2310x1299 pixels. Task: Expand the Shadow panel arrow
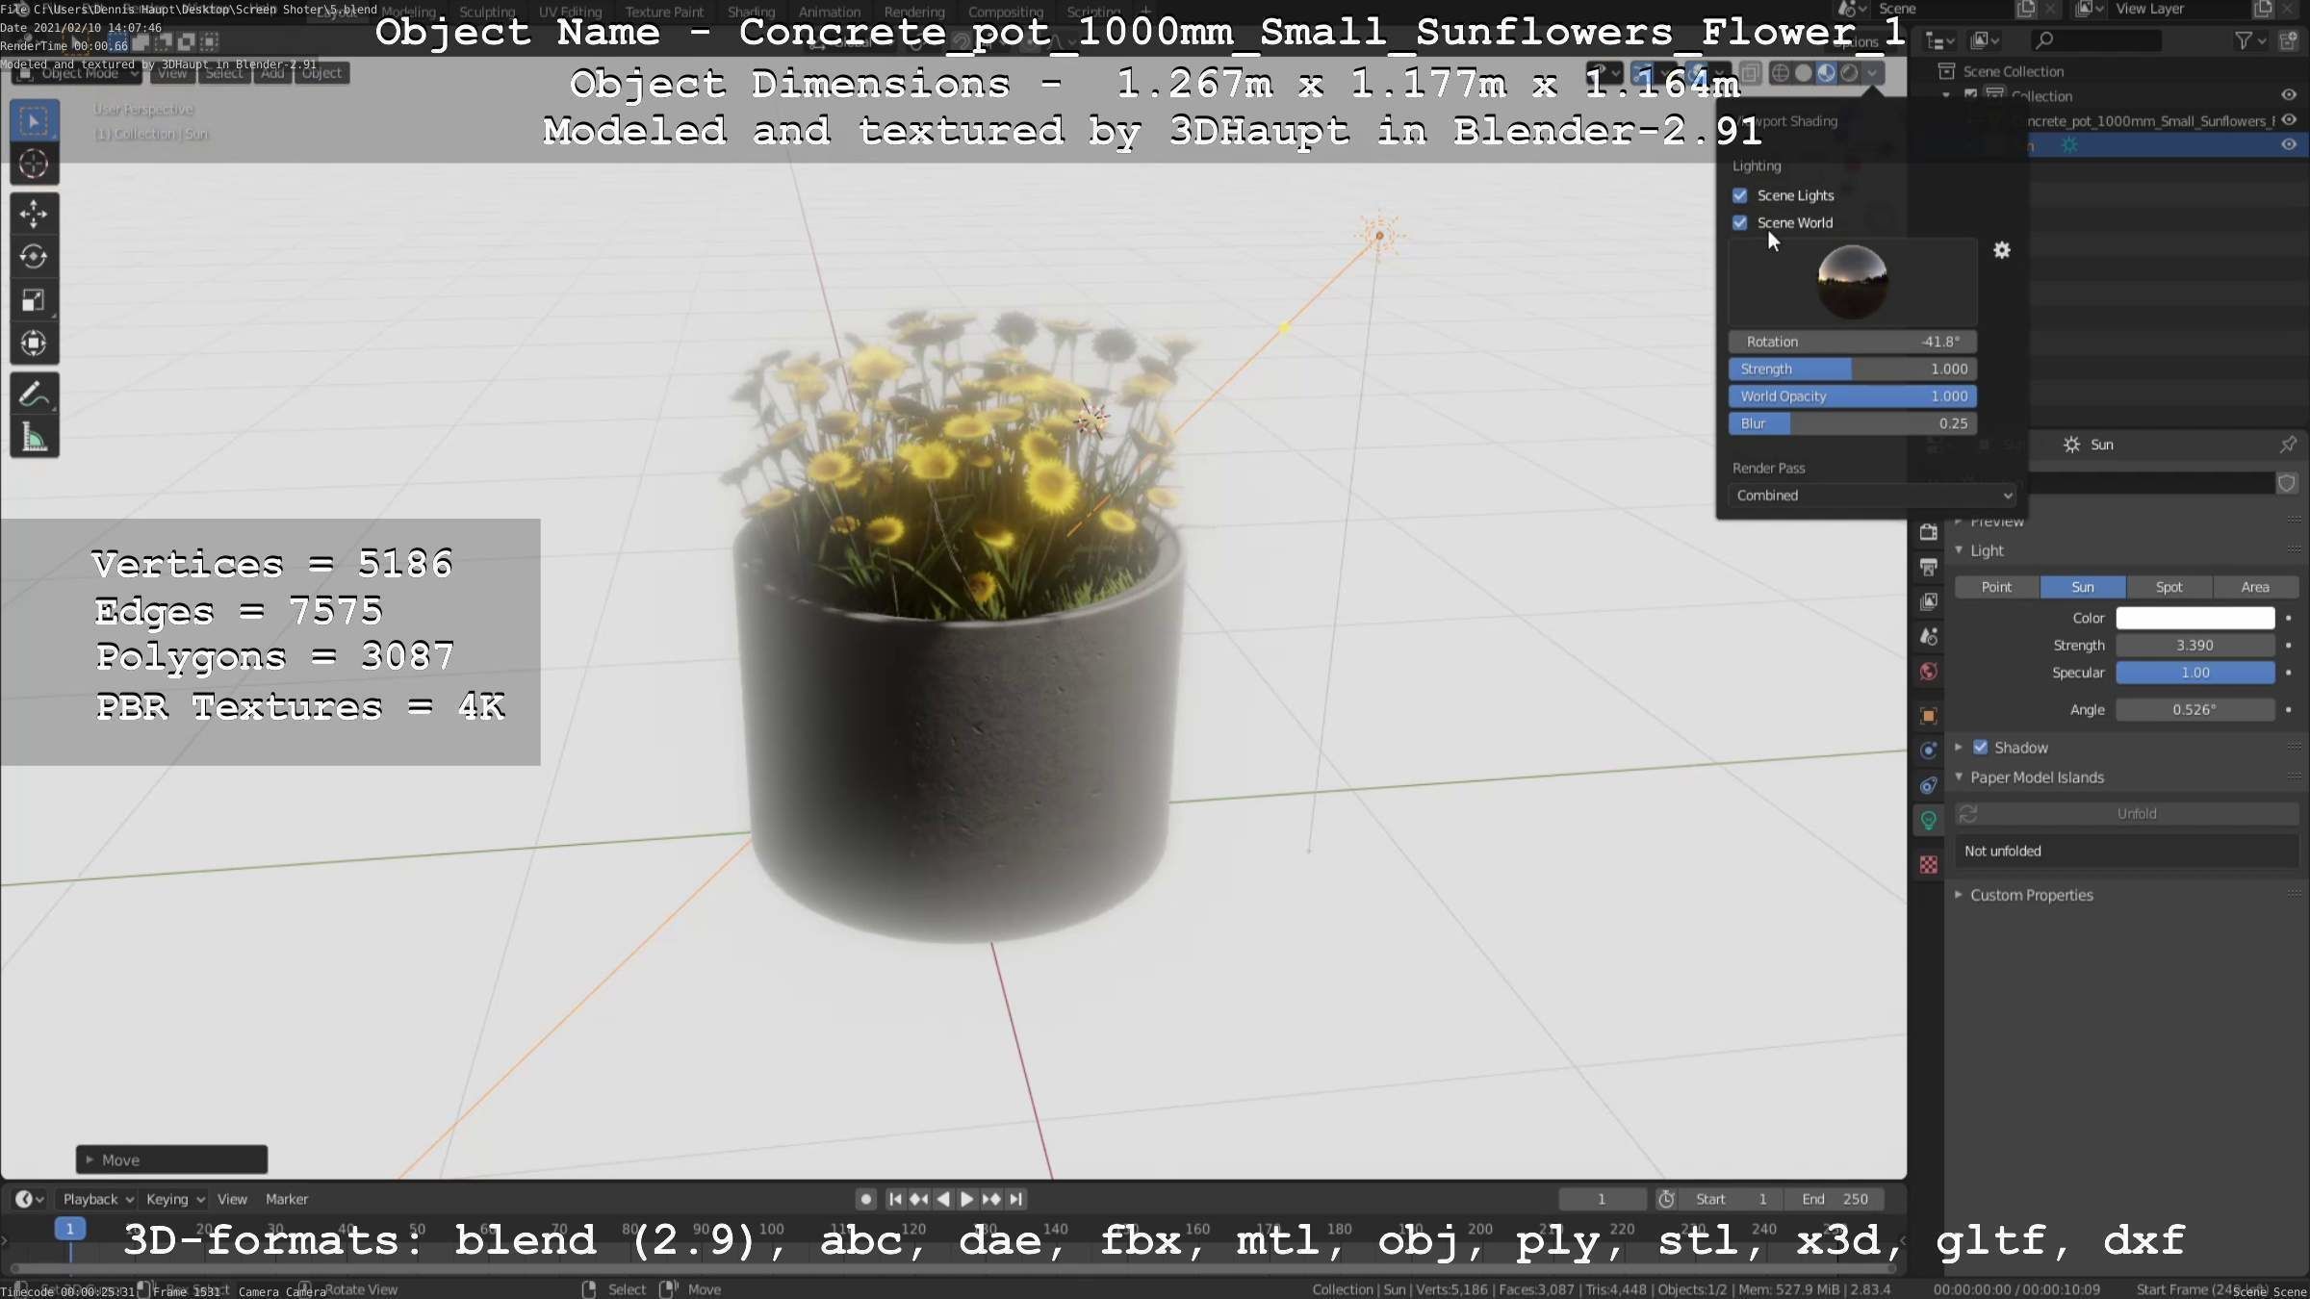1959,748
